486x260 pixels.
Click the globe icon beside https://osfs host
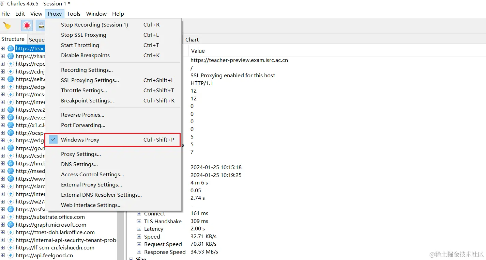pos(11,209)
